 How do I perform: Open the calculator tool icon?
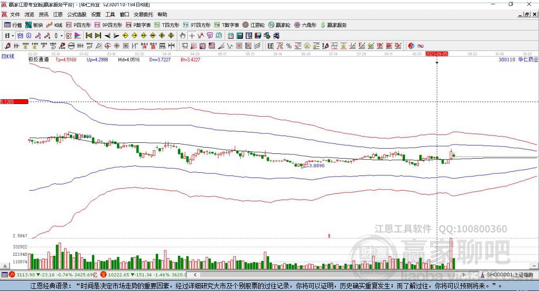pos(240,36)
